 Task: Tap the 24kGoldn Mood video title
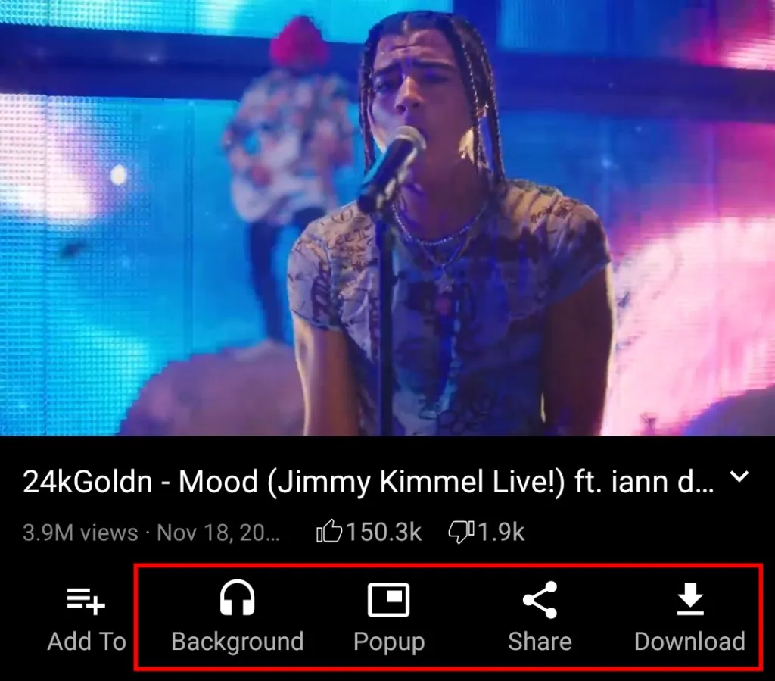coord(369,482)
